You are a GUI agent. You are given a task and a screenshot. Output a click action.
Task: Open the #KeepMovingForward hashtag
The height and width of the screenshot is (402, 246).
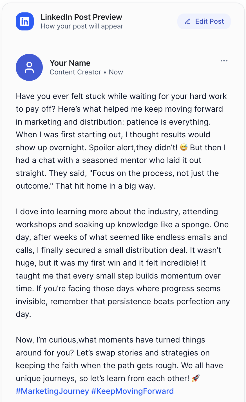133,391
